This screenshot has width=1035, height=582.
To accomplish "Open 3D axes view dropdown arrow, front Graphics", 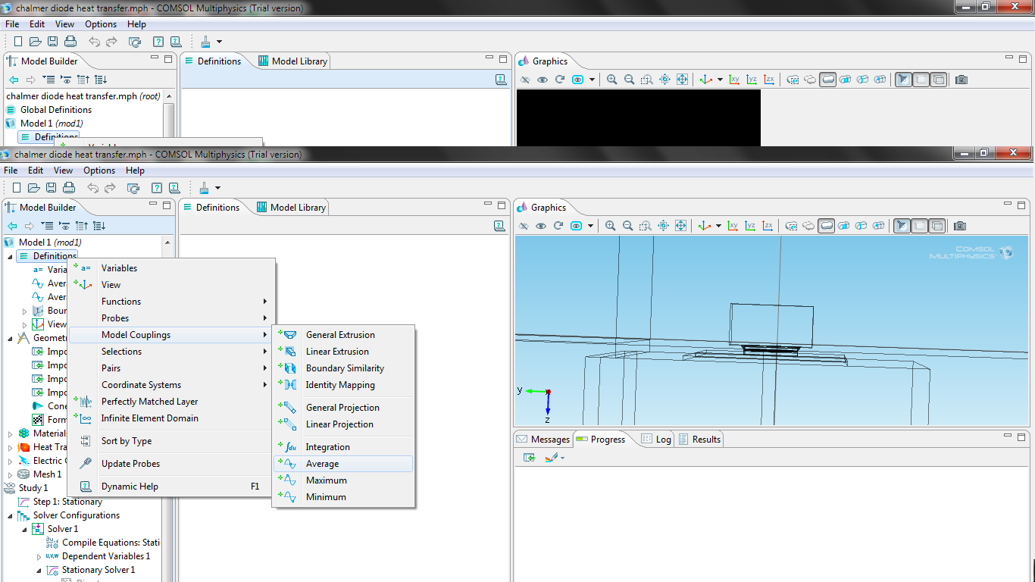I will 718,226.
